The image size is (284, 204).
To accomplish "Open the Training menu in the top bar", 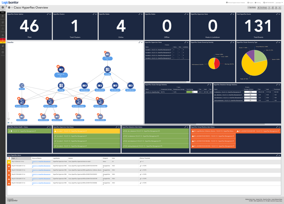I will click(x=258, y=2).
